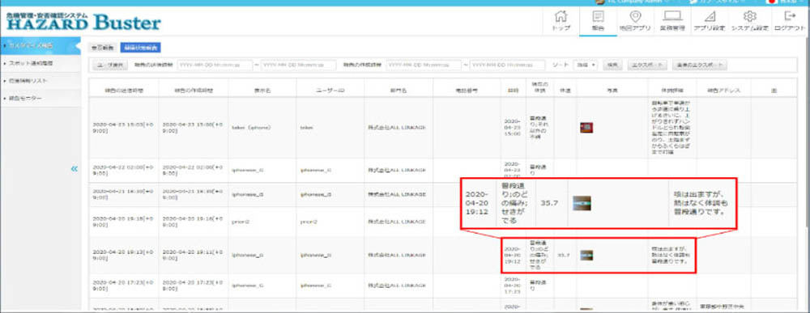Open the 報告 report section icon
Image resolution: width=810 pixels, height=313 pixels.
click(599, 21)
